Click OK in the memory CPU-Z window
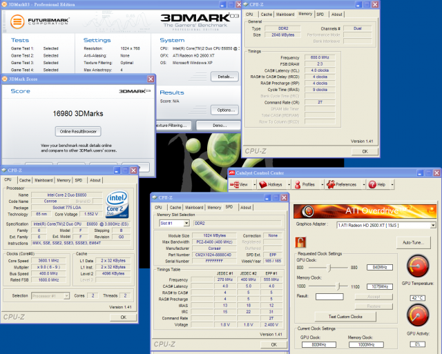Image resolution: width=442 pixels, height=354 pixels. click(365, 152)
